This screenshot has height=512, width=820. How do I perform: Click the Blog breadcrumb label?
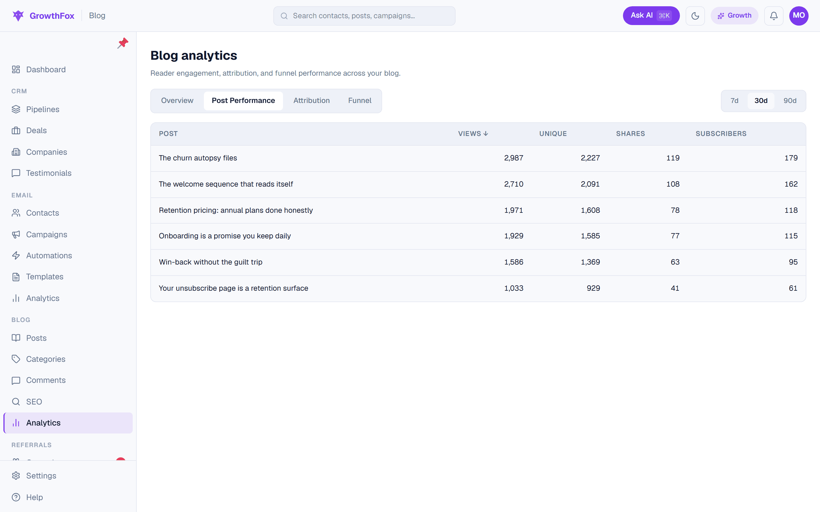pos(97,16)
